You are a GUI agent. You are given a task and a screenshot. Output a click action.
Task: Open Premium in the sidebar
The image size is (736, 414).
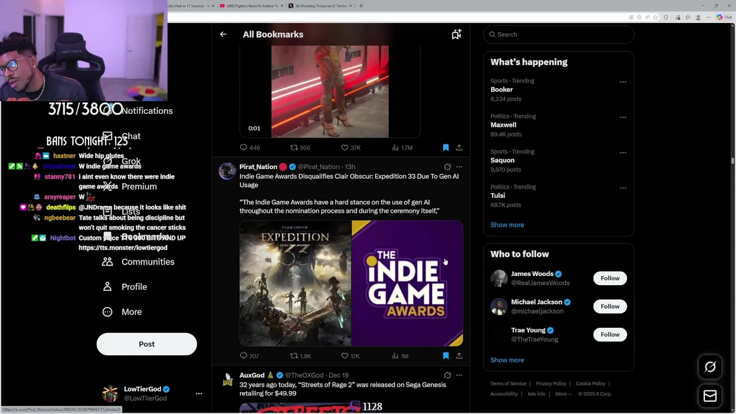coord(130,186)
